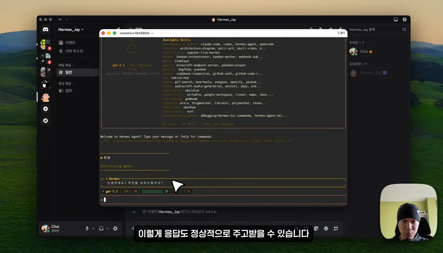Collapse the 음성 채널 category

click(67, 84)
